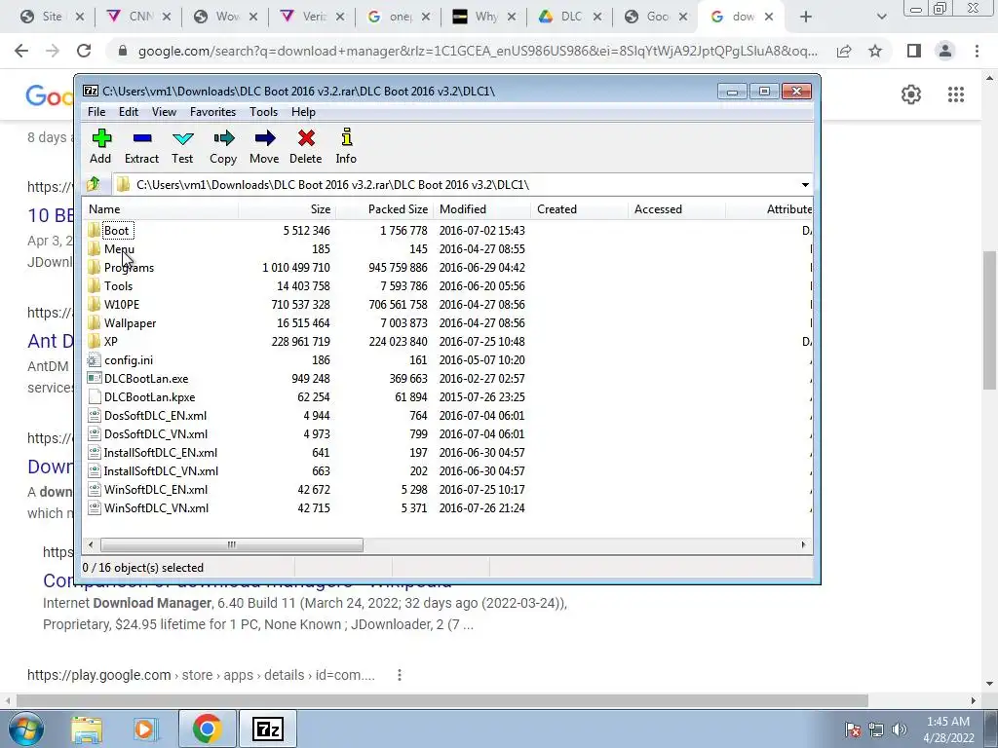The width and height of the screenshot is (998, 748).
Task: Open the Edit menu
Action: 129,112
